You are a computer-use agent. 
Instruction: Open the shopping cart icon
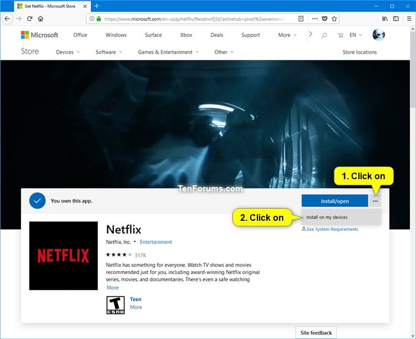click(x=341, y=35)
